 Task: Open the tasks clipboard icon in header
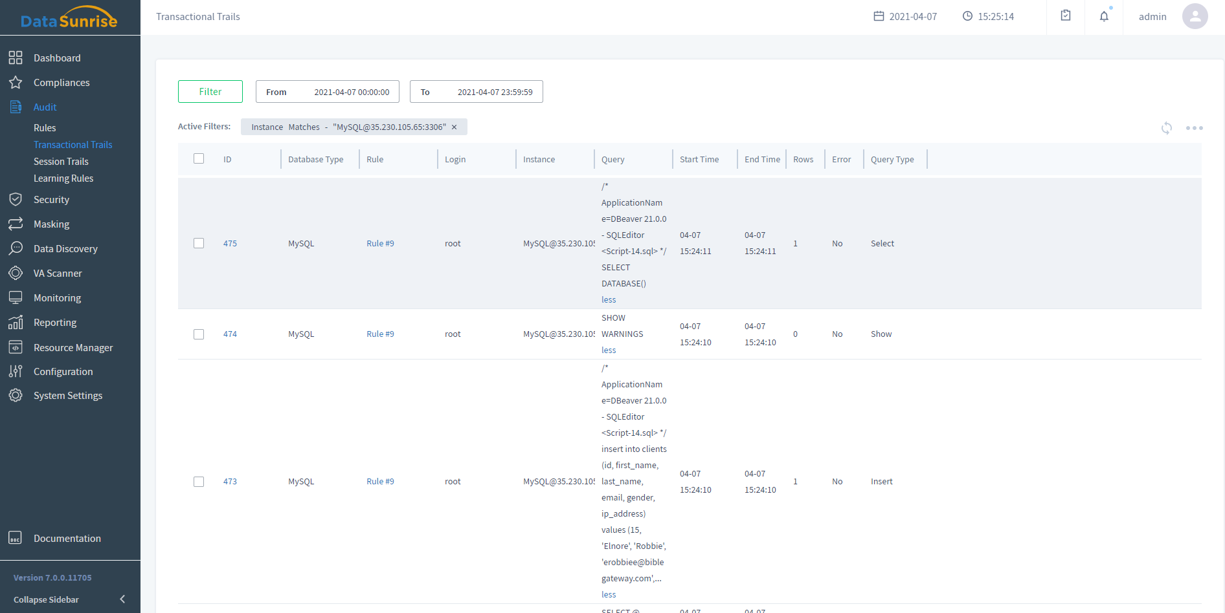(x=1066, y=16)
